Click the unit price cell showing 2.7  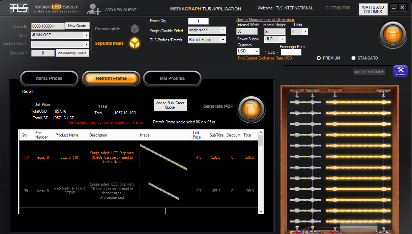point(199,191)
